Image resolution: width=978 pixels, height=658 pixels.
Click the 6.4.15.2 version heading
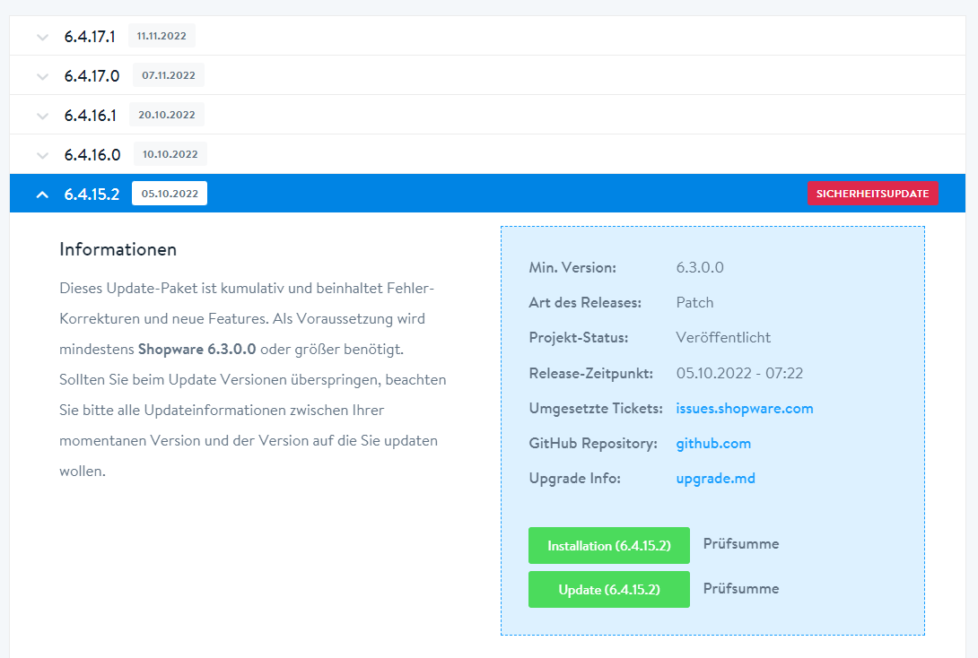tap(92, 194)
